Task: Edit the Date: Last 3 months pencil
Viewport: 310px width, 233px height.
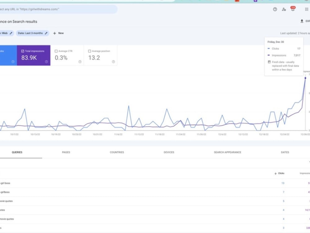Action: 46,33
